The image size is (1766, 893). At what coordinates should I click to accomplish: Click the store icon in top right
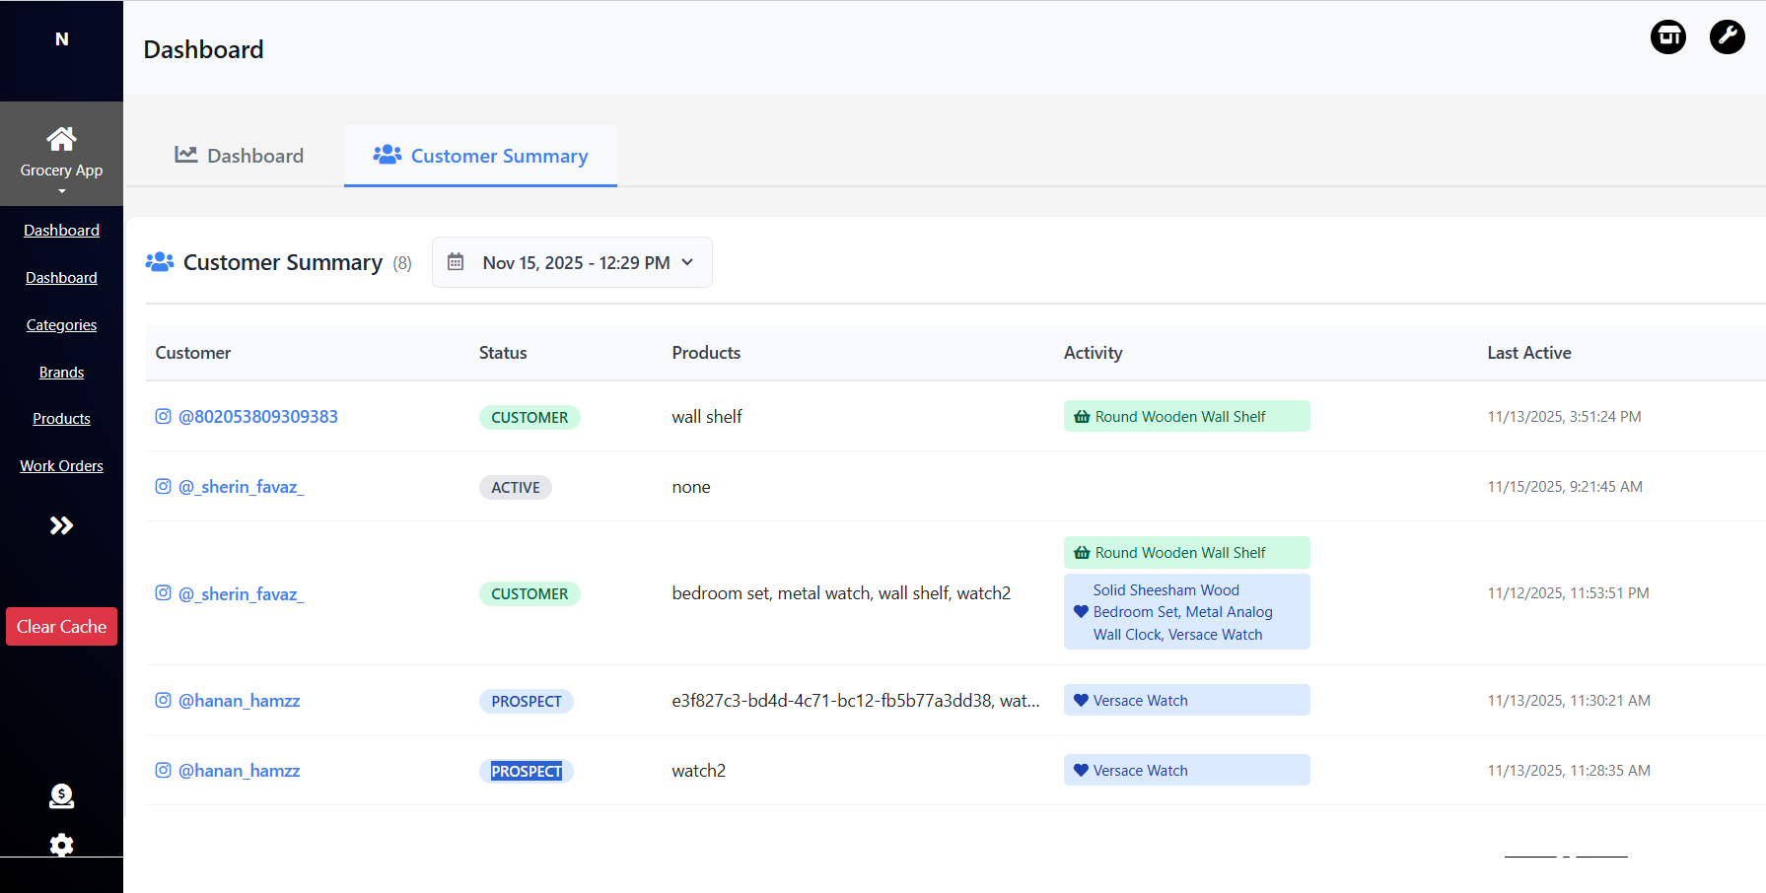(1667, 37)
